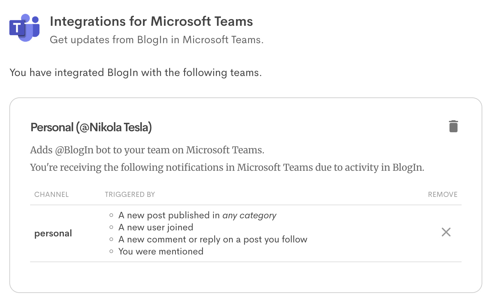492x301 pixels.
Task: Click the REMOVE column header
Action: click(442, 195)
